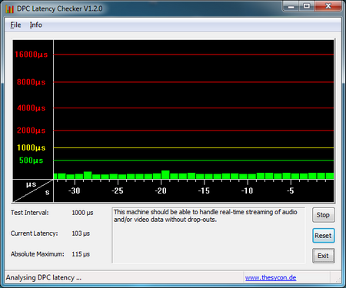Click the Test Interval label

pyautogui.click(x=30, y=213)
